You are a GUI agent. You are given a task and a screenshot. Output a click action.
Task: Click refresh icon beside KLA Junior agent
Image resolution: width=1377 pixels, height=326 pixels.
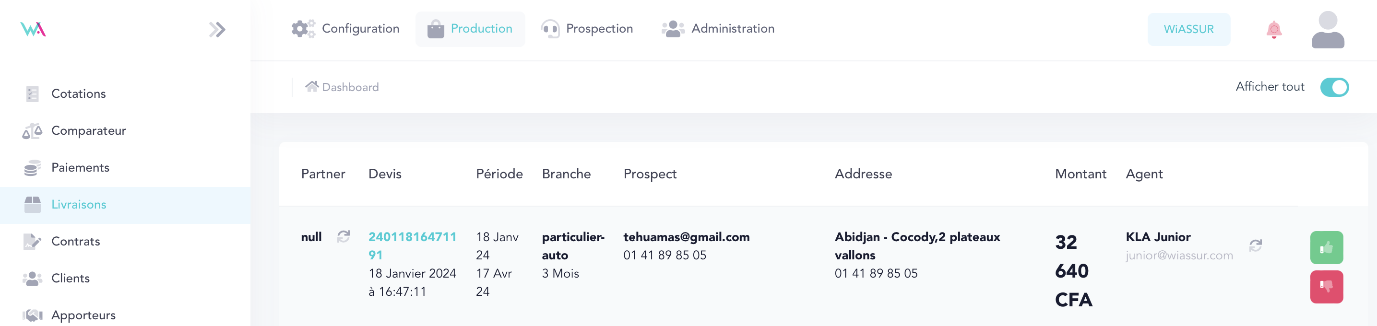1255,245
